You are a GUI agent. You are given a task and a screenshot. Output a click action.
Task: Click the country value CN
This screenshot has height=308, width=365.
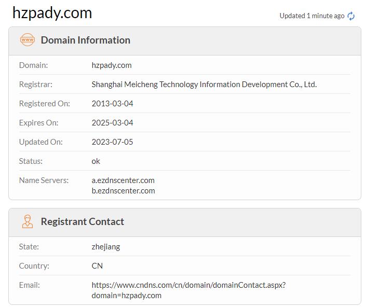coord(97,266)
